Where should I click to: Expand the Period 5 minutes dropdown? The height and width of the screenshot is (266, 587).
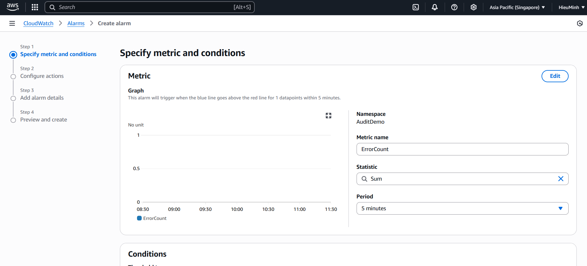(x=462, y=208)
